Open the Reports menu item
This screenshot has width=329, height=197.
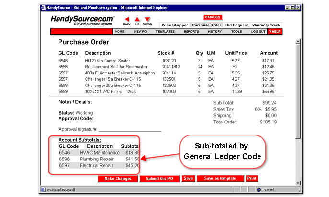coord(191,31)
